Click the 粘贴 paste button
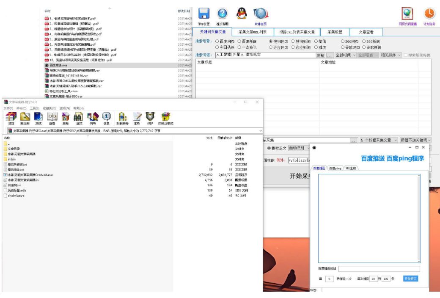The width and height of the screenshot is (440, 298). coord(320,55)
